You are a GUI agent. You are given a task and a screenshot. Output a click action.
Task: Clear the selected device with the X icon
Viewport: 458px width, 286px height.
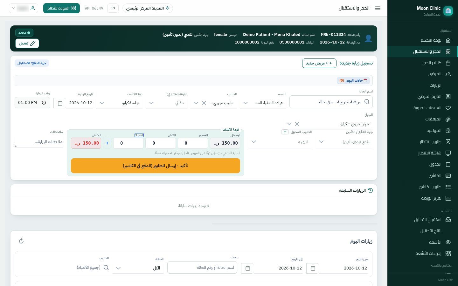click(x=297, y=124)
